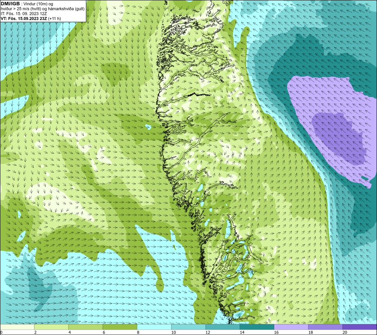377x335 pixels.
Task: Click the "hviður > 25 m/s (hvítt)" text
Action: (21, 9)
